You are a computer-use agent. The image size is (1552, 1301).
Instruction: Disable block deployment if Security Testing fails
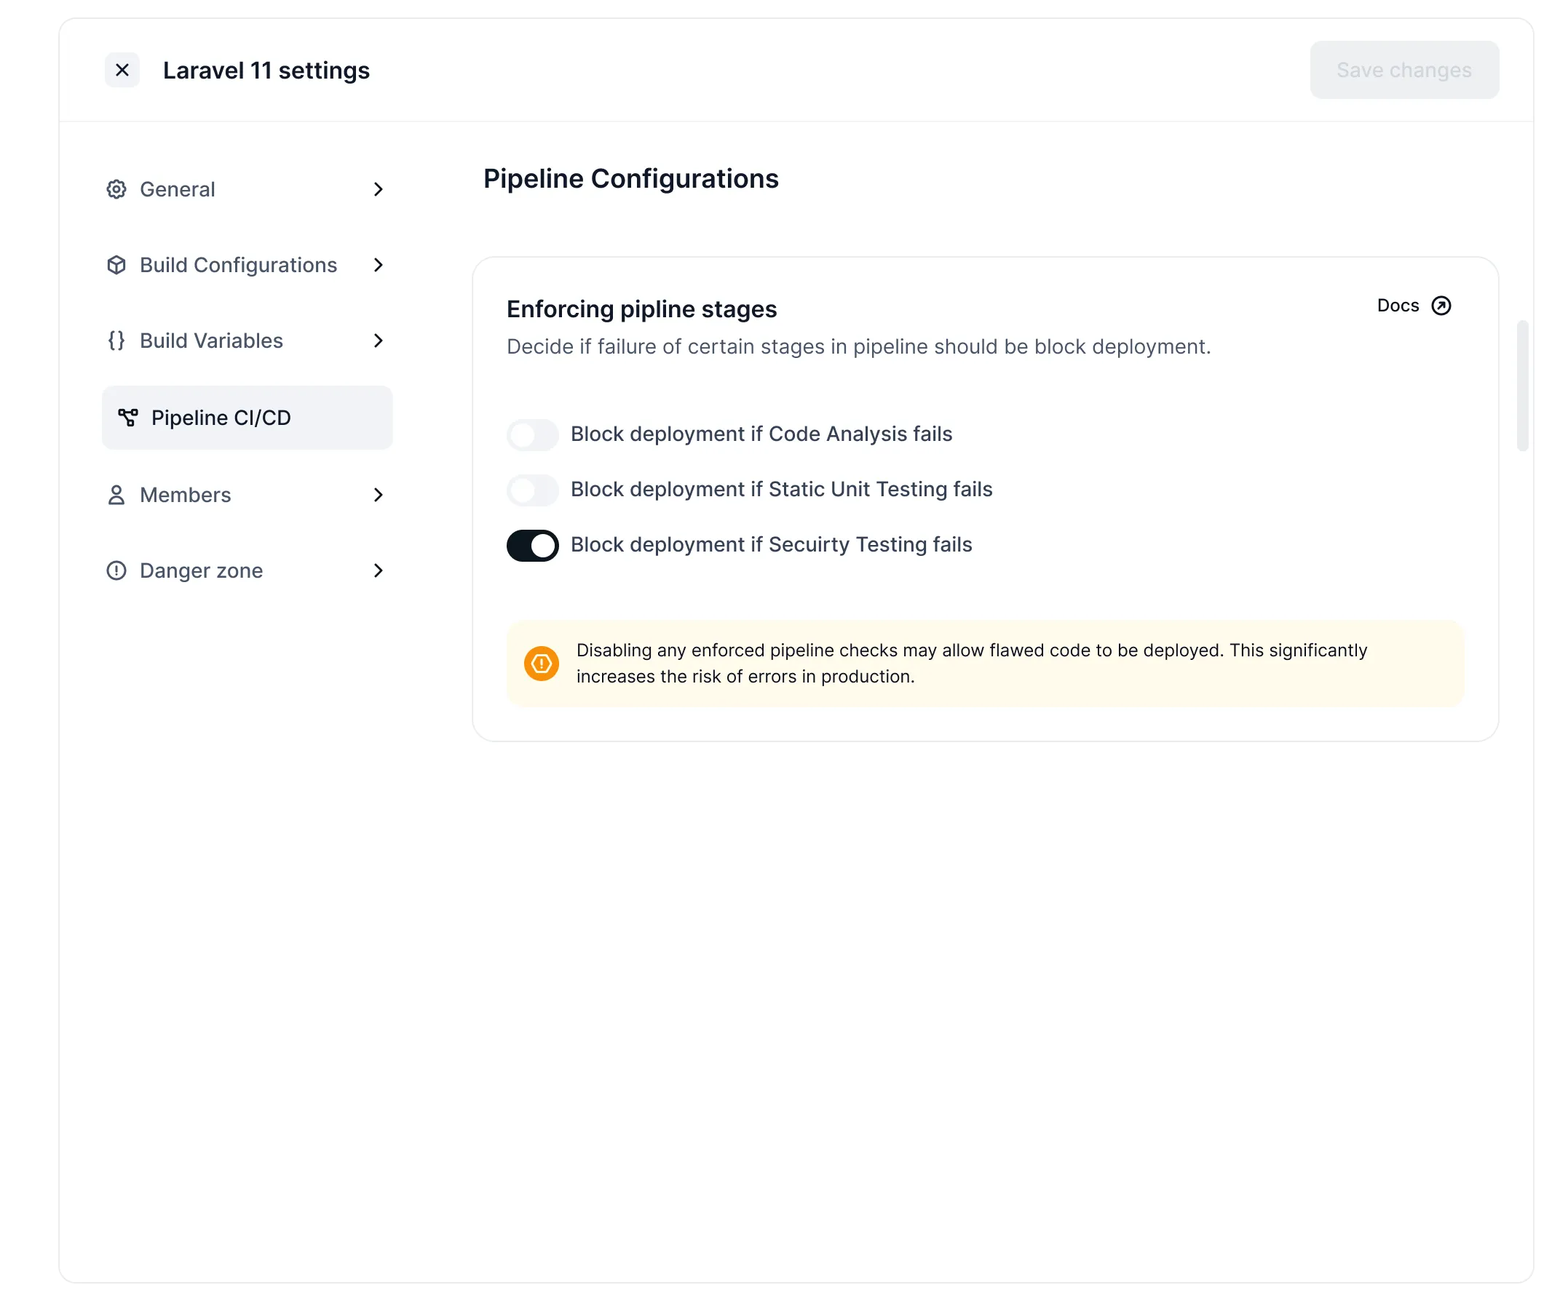coord(532,545)
